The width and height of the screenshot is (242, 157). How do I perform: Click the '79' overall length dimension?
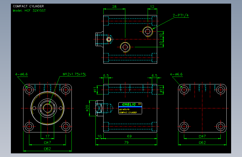coord(126,142)
